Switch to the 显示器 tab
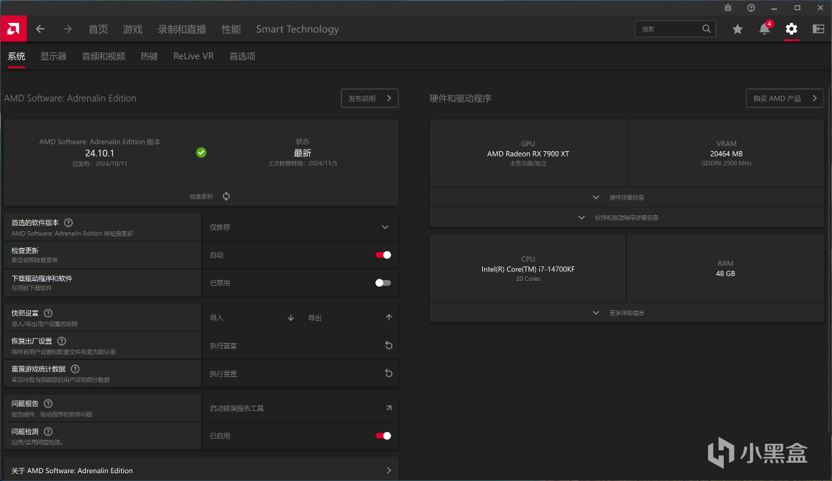 (54, 56)
